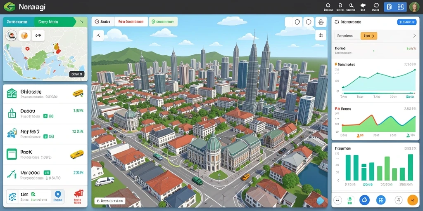
Task: Toggle the first circle control above city view
Action: point(297,22)
